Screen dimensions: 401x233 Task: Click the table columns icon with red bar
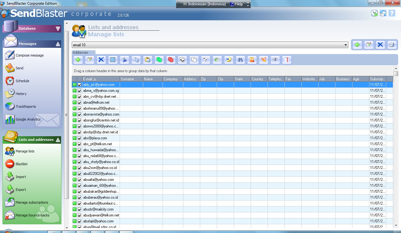pos(287,60)
